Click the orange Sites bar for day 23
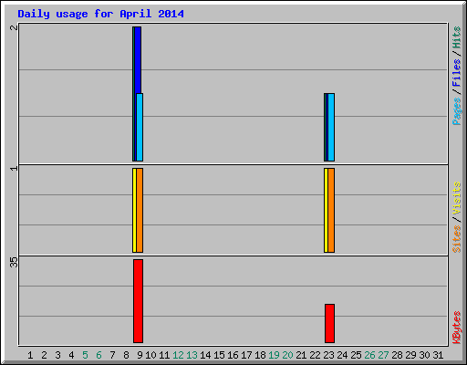The image size is (467, 365). point(331,210)
